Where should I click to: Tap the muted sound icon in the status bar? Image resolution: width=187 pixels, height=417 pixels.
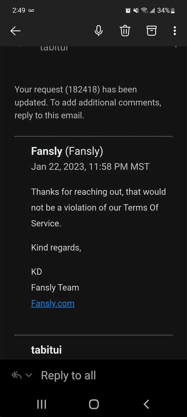(136, 10)
